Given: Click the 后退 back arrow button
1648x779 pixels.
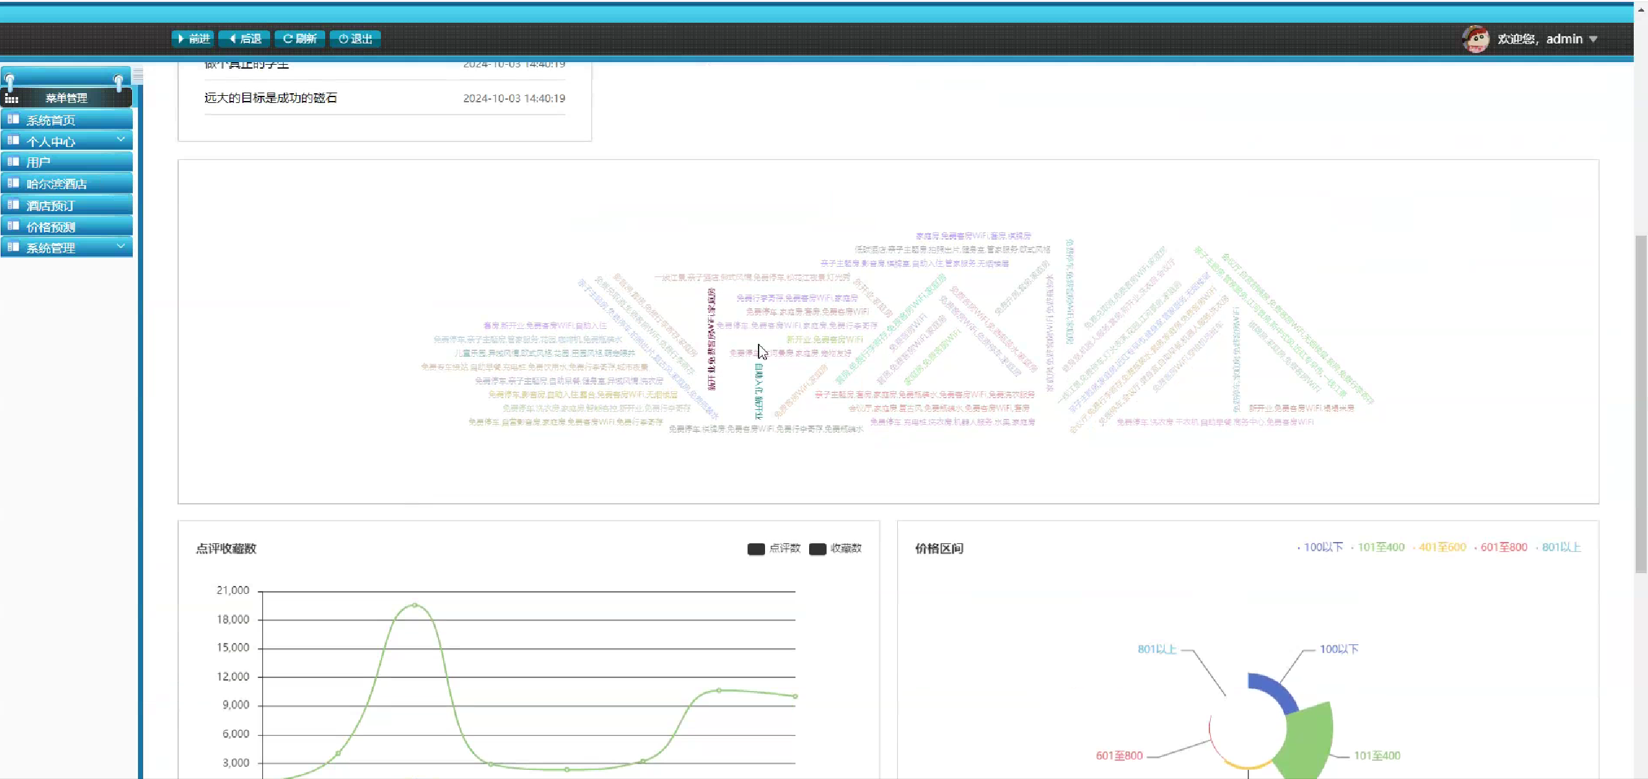Looking at the screenshot, I should 245,39.
